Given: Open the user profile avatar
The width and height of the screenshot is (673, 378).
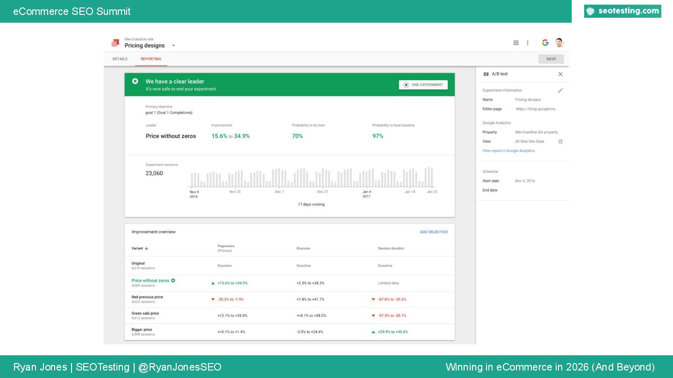Looking at the screenshot, I should [559, 43].
